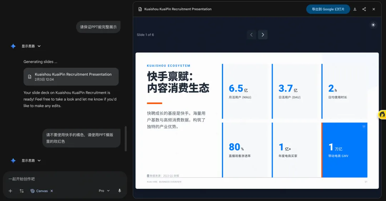Image resolution: width=386 pixels, height=201 pixels.
Task: Click the document icon beside the presentation title
Action: [x=140, y=9]
